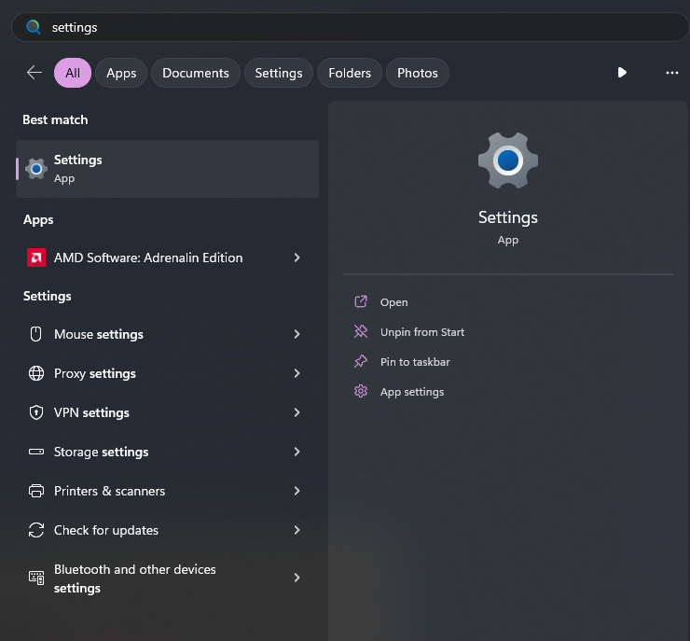690x641 pixels.
Task: Select Pin to taskbar option
Action: [415, 362]
